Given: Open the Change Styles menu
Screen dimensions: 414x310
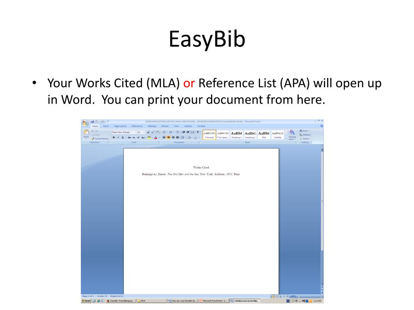Looking at the screenshot, I should pyautogui.click(x=292, y=135).
